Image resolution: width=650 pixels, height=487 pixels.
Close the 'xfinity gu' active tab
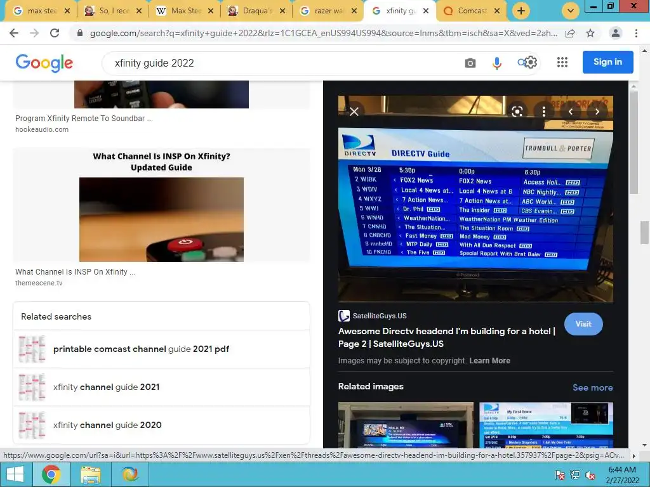click(x=426, y=11)
